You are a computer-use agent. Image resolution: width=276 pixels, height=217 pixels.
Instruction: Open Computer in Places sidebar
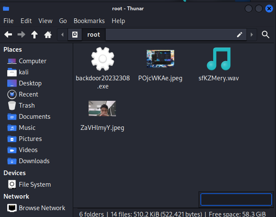pos(27,61)
